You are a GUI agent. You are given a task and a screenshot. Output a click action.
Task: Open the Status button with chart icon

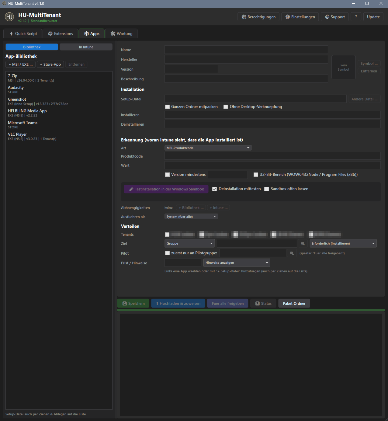(263, 304)
